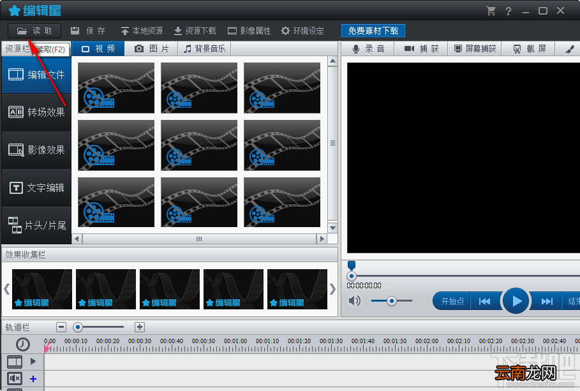This screenshot has width=580, height=391.
Task: Click the 开始点 start point button
Action: (x=452, y=301)
